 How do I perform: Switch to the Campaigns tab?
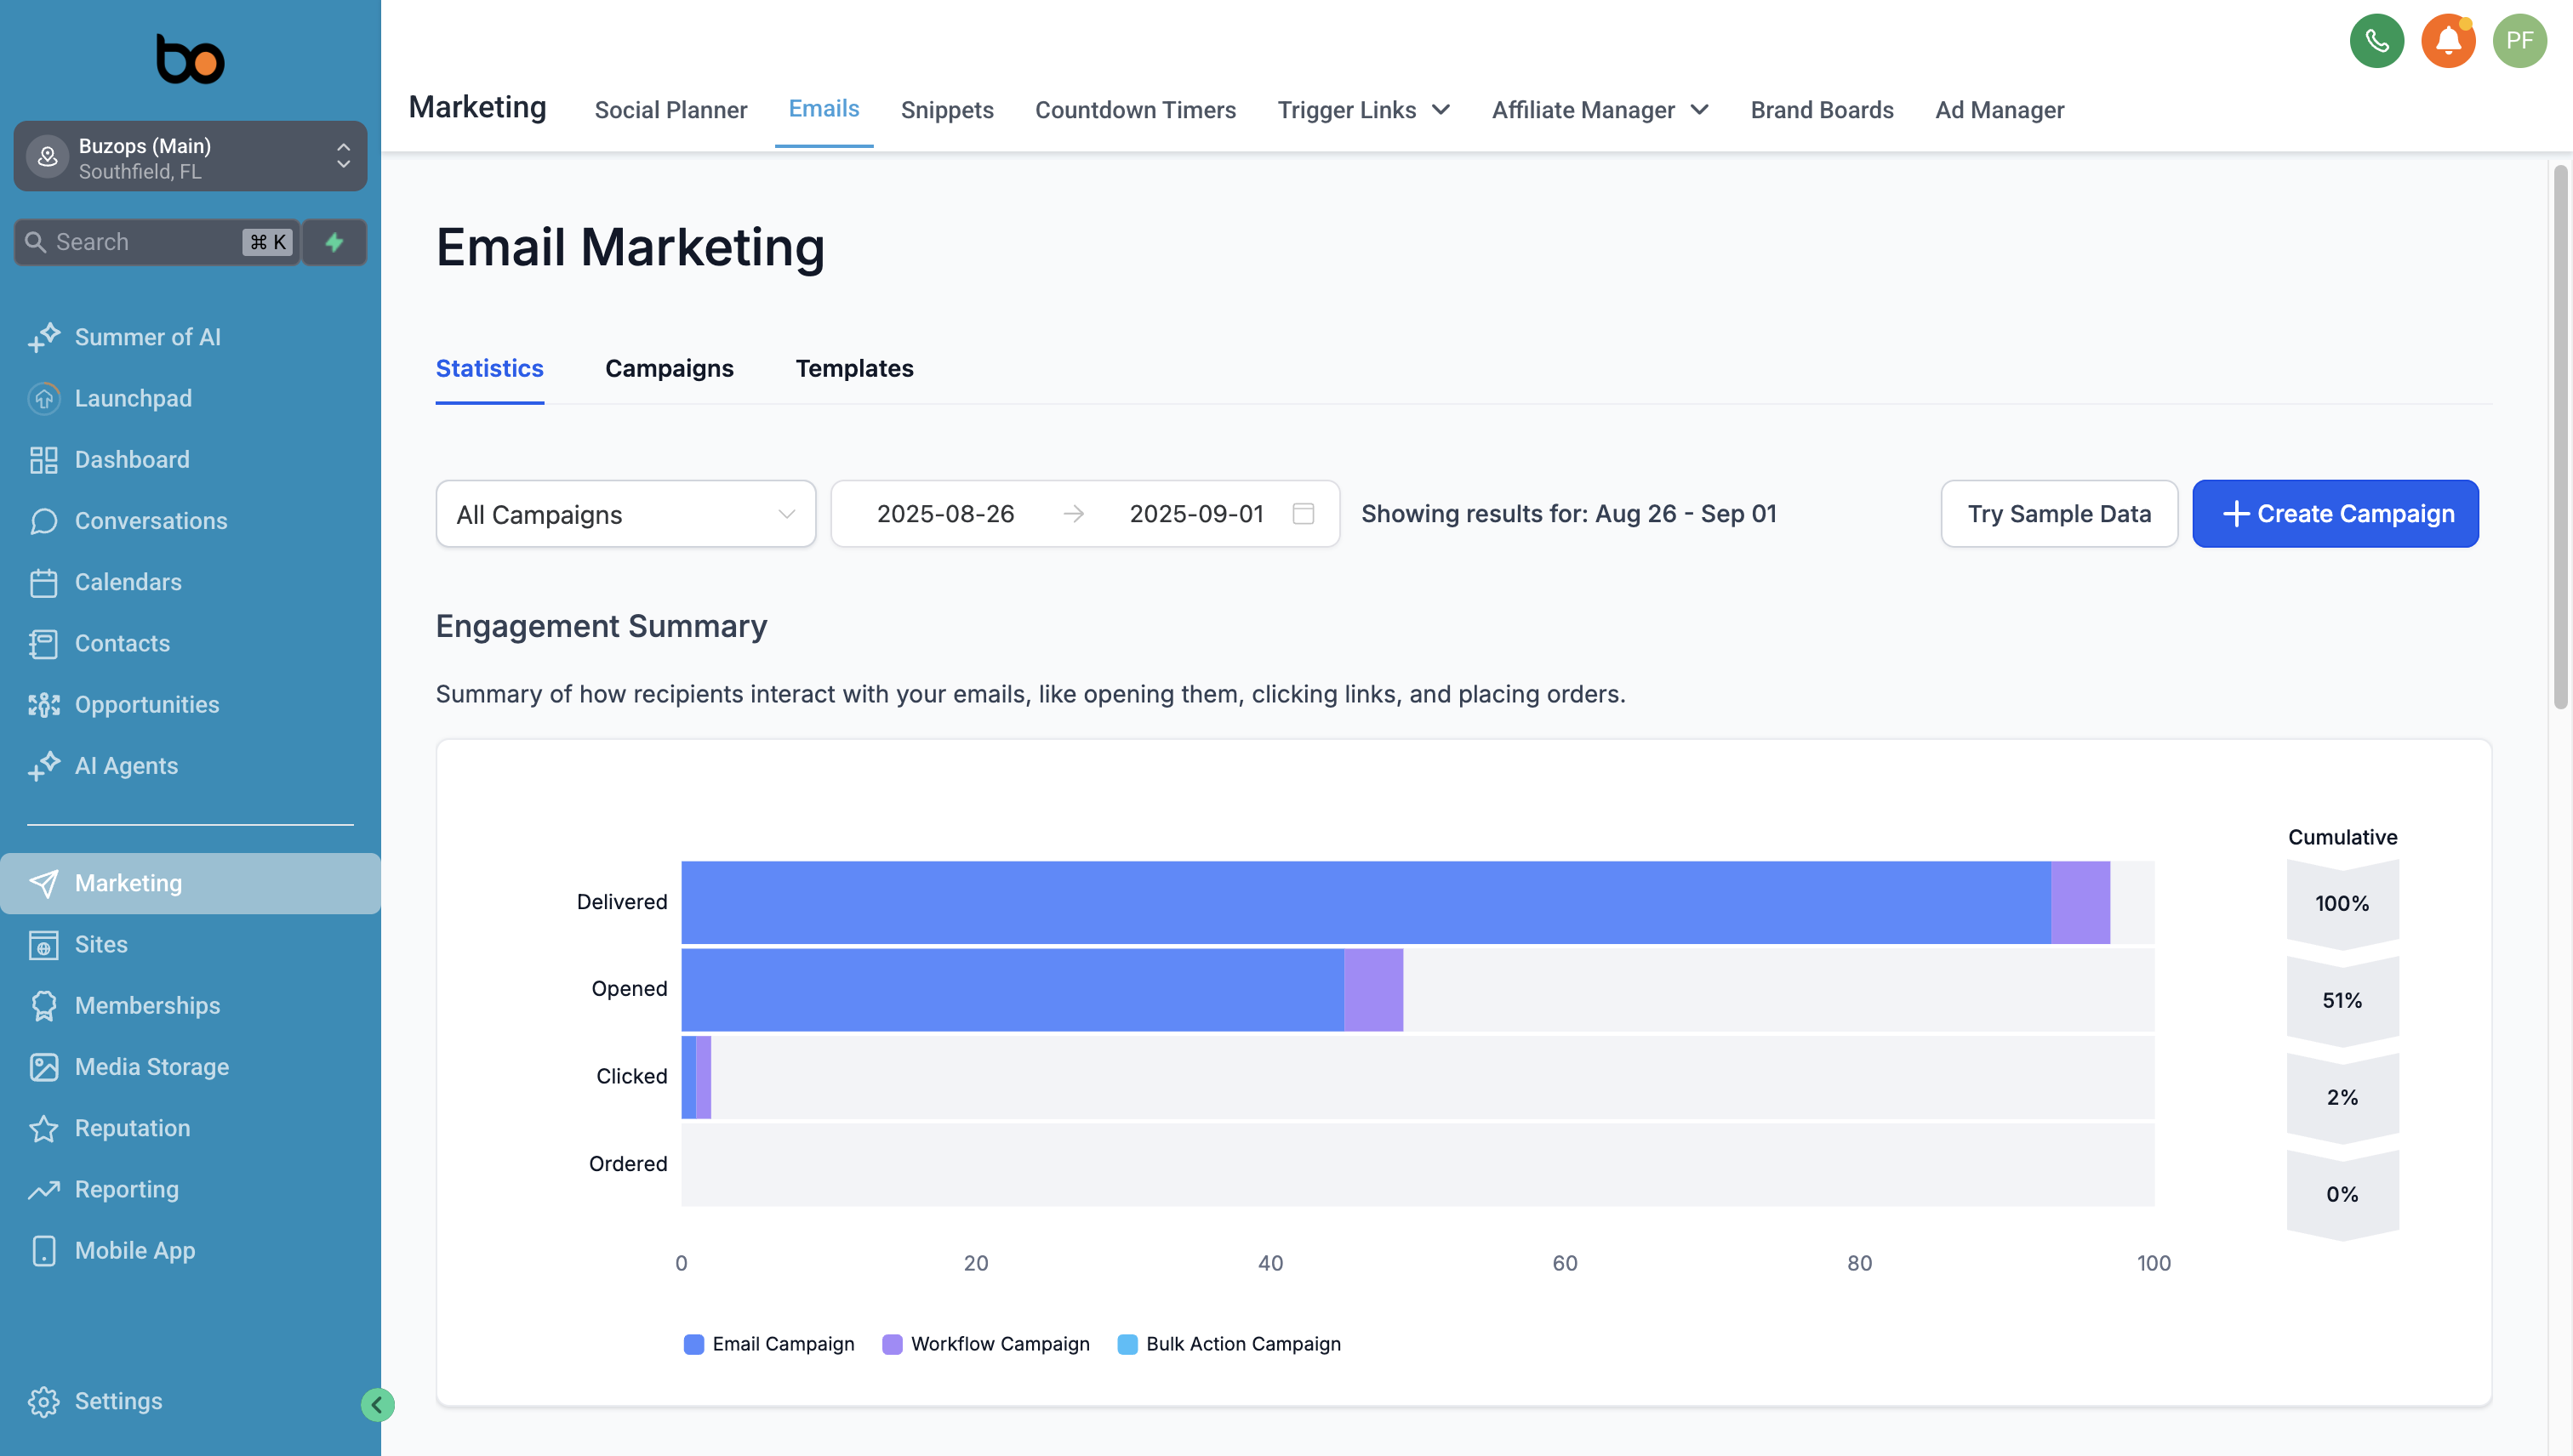[668, 369]
